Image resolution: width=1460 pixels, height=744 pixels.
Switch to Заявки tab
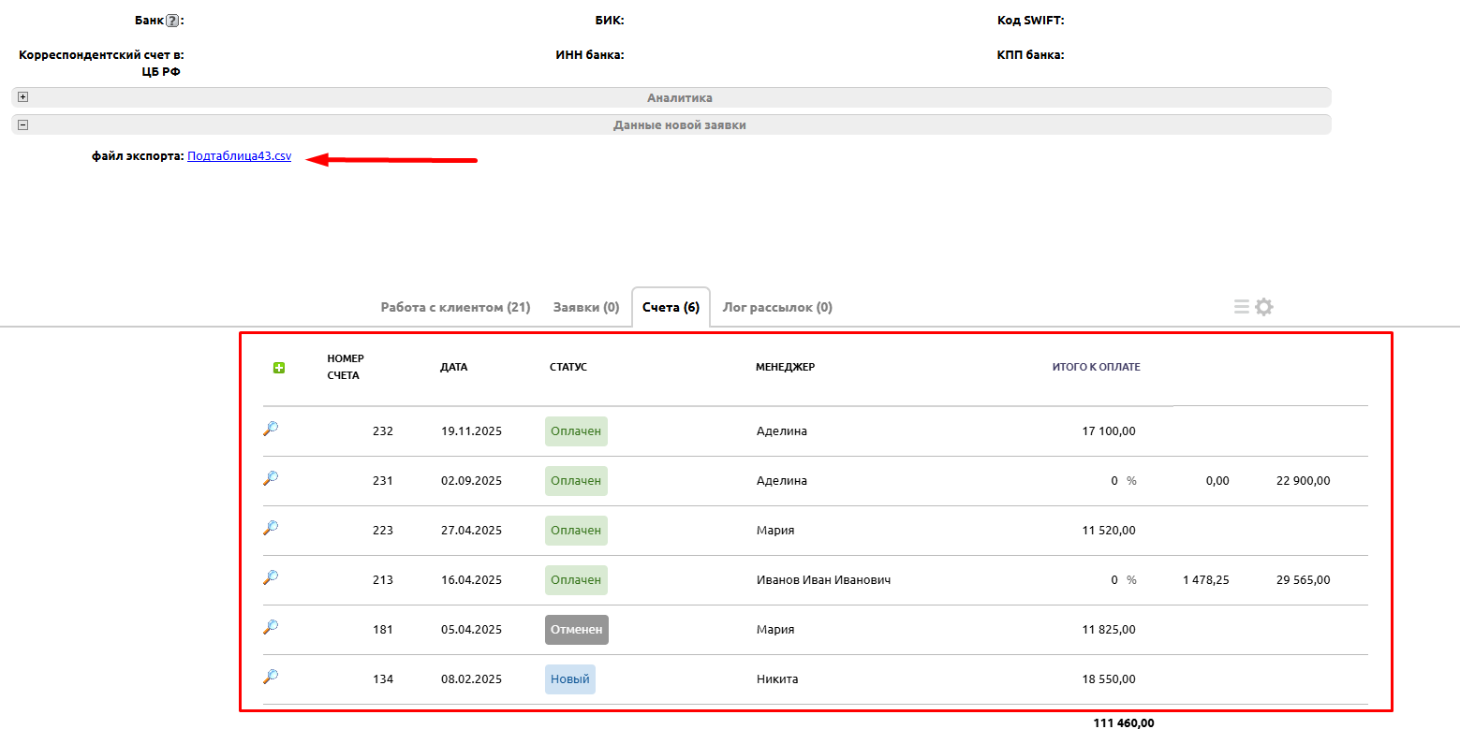click(586, 307)
